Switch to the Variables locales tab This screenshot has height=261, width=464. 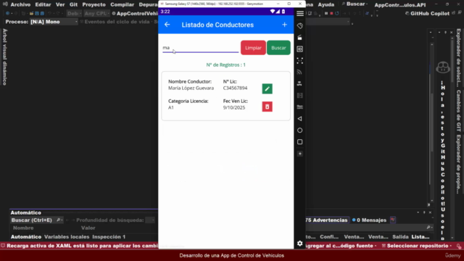[67, 237]
